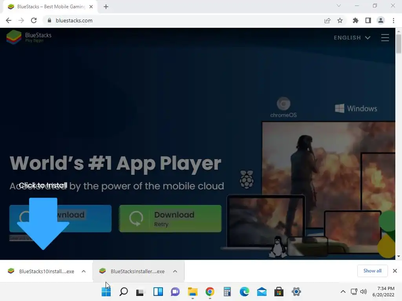Click the volume speaker tray icon

[364, 292]
